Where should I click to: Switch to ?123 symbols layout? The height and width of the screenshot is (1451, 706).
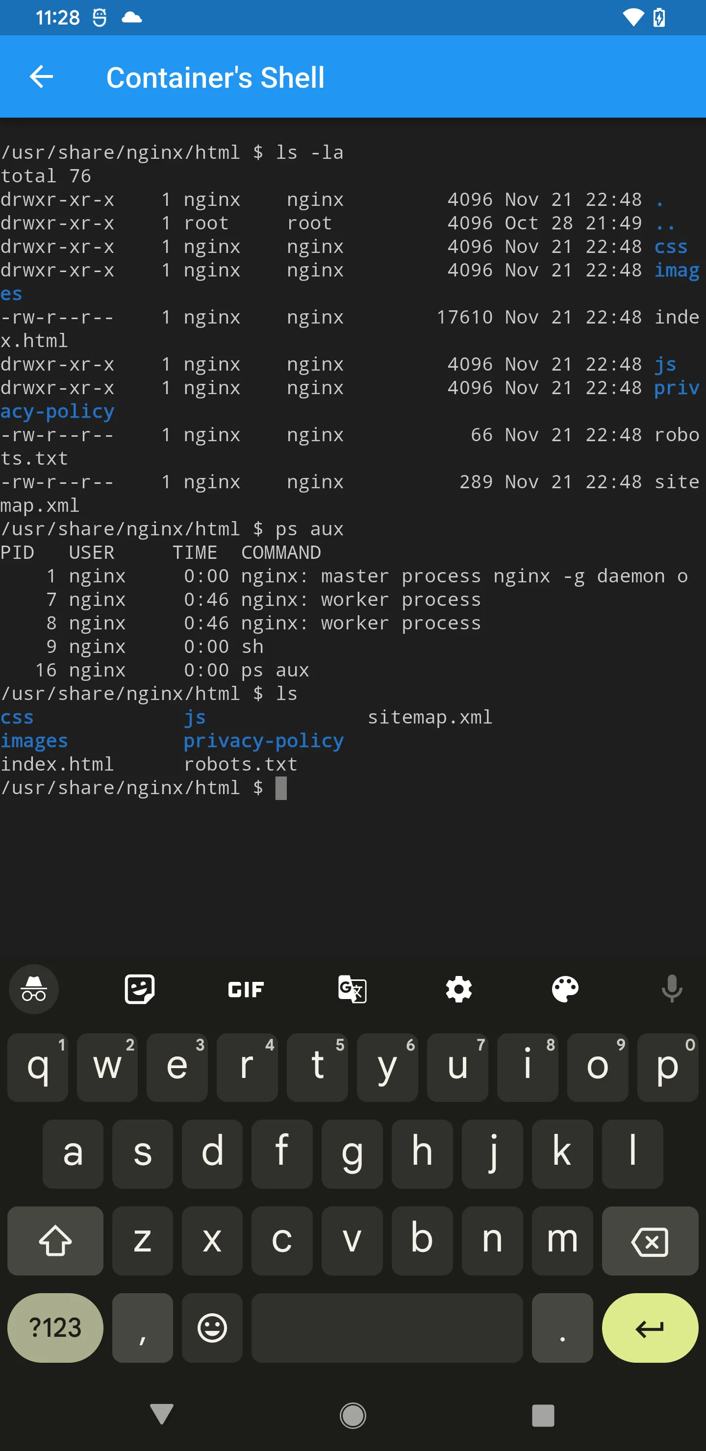pos(55,1327)
